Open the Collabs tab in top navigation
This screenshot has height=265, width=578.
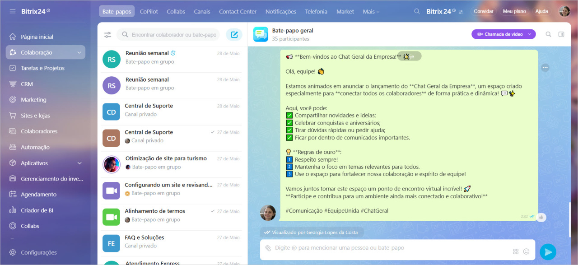click(x=176, y=12)
